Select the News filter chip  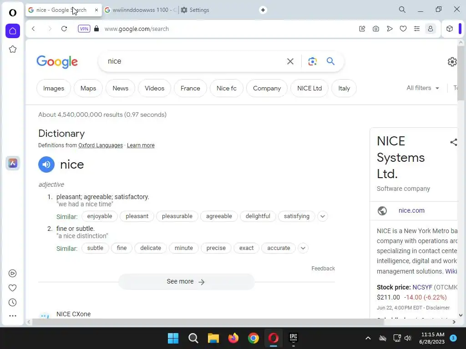click(x=120, y=88)
